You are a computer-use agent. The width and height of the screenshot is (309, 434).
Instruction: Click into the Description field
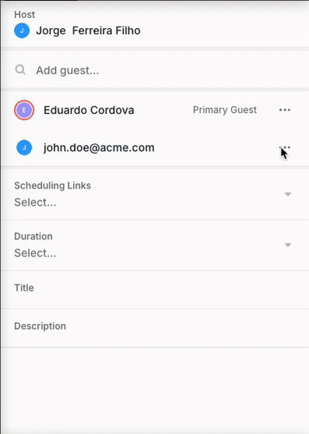coord(155,328)
